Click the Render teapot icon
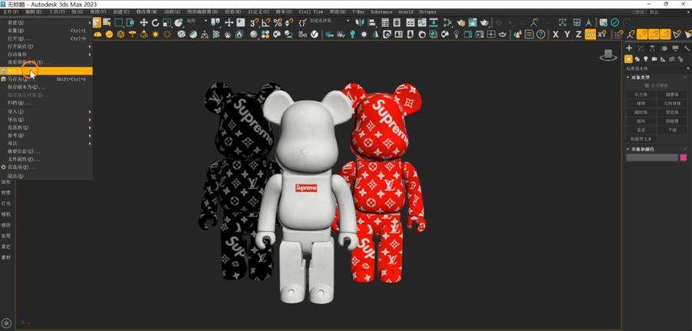 [x=484, y=22]
